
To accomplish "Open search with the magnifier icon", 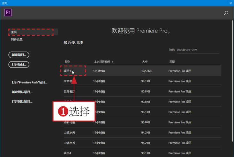I will [226, 13].
